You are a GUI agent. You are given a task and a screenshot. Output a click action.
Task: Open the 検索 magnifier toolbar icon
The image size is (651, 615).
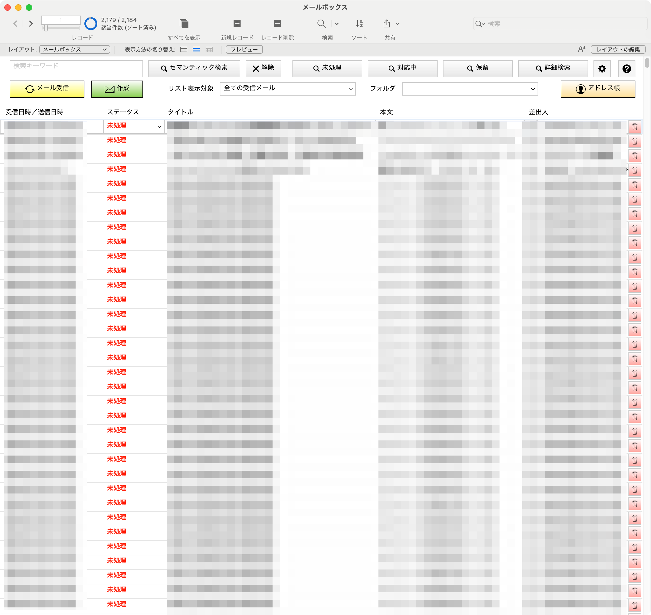[321, 24]
